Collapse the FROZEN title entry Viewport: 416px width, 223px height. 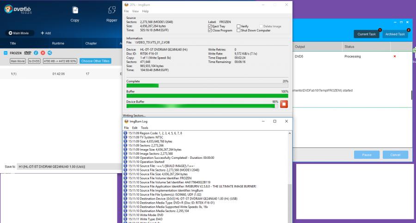tap(6, 53)
